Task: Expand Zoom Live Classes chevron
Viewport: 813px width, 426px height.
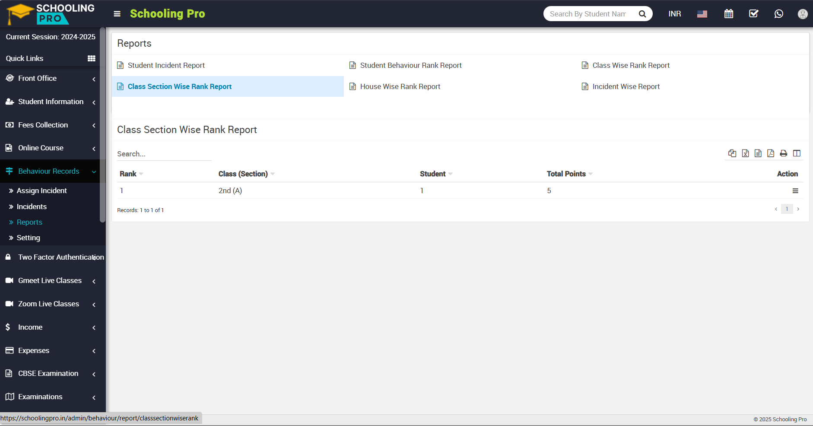Action: point(94,305)
